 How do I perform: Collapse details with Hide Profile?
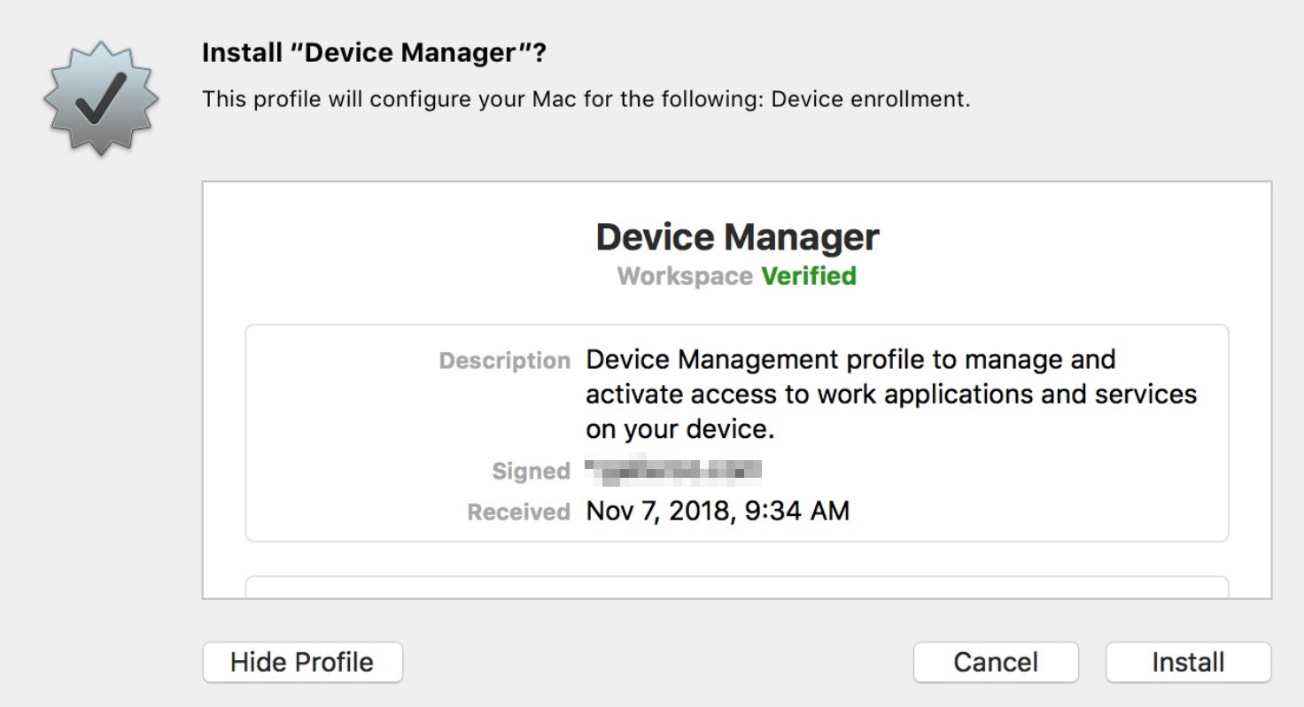(x=302, y=662)
